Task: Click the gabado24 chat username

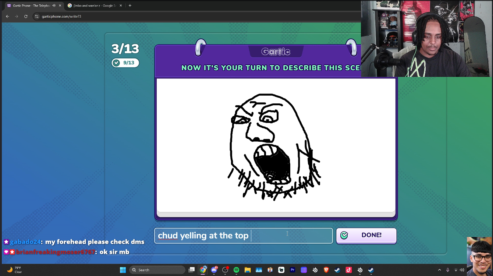Action: (25, 242)
